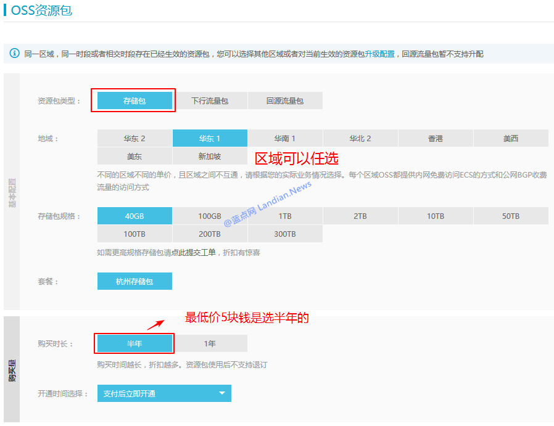Viewport: 554px width, 426px height.
Task: Open the 支付后立即开通 dropdown
Action: tap(163, 393)
